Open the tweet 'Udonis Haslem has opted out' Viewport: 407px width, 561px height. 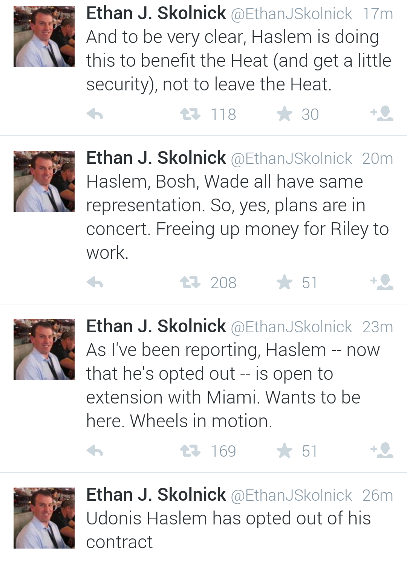click(x=228, y=530)
